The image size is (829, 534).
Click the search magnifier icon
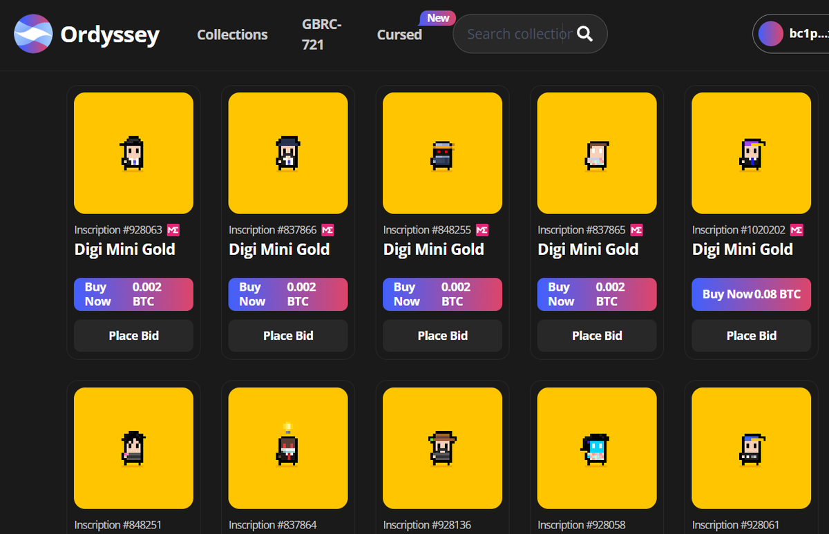tap(585, 34)
